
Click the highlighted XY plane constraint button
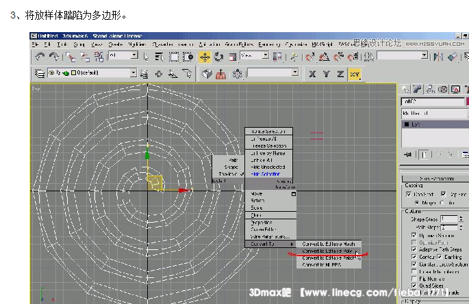click(355, 74)
